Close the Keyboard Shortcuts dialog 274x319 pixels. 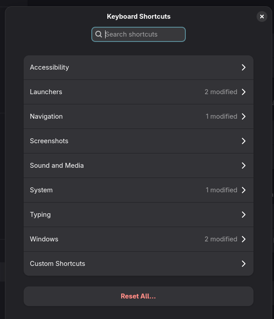click(262, 17)
